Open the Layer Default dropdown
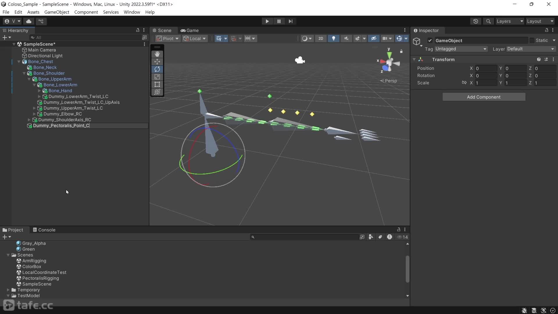 tap(531, 49)
